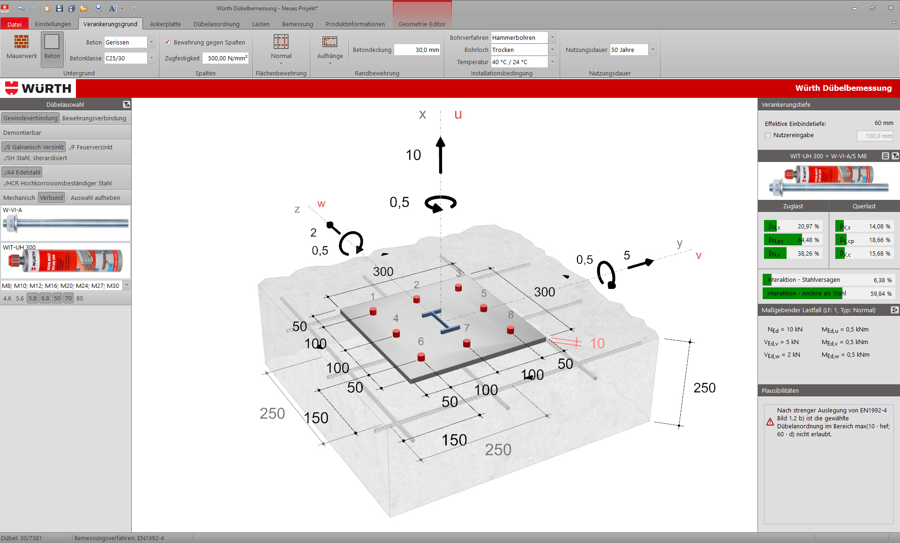The image size is (900, 543).
Task: Toggle Mechanisch anchor type filter
Action: 19,198
